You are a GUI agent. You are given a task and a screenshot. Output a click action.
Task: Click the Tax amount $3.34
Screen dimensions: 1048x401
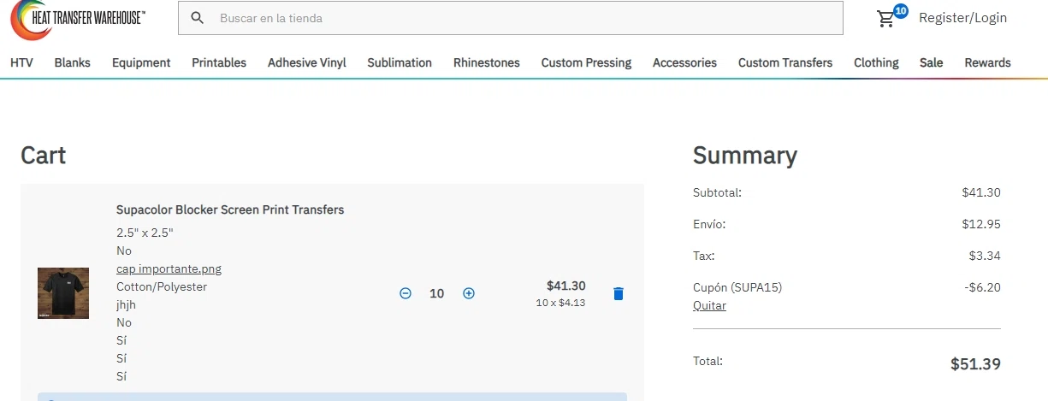pos(985,256)
